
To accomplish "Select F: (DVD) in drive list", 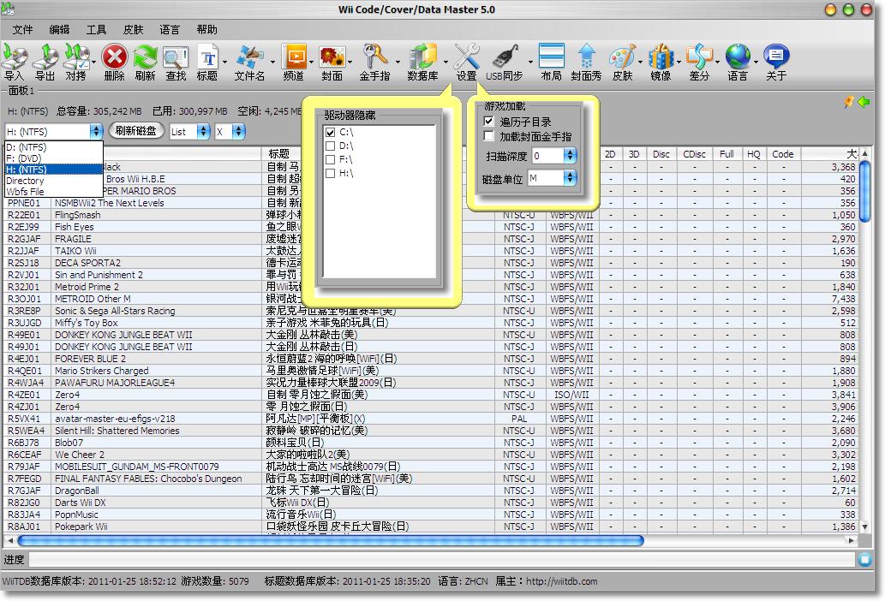I will pyautogui.click(x=54, y=158).
